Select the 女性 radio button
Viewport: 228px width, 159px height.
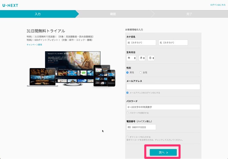[x=141, y=73]
